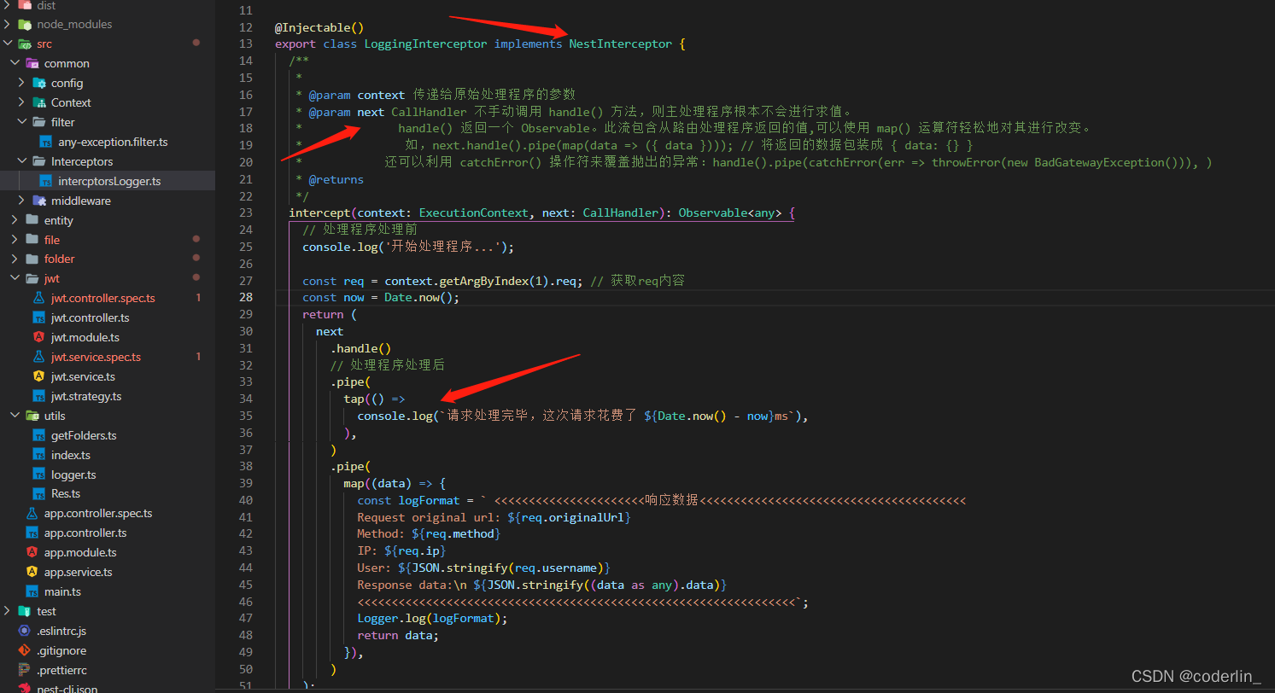
Task: Collapse the src folder chevron
Action: tap(8, 44)
